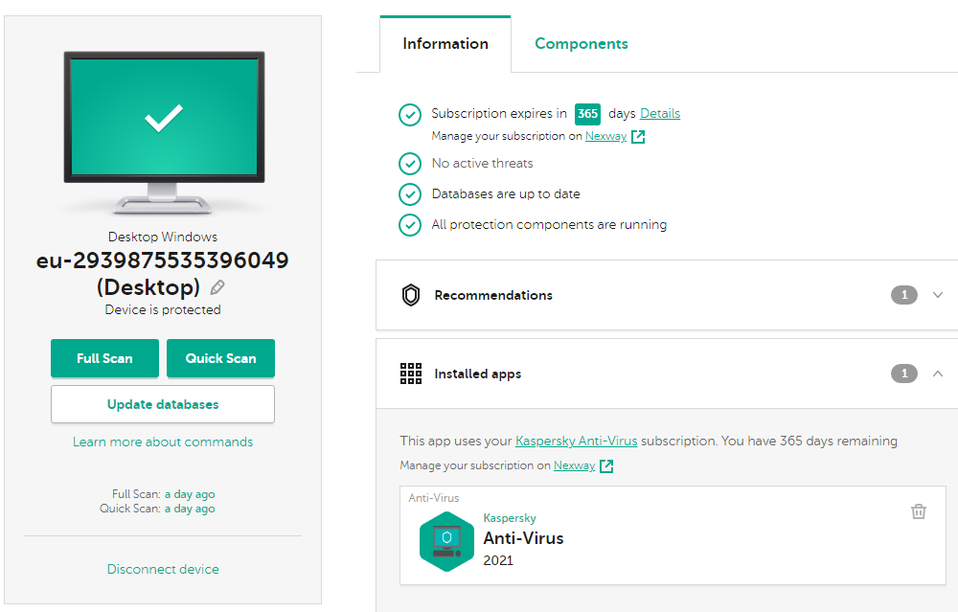The image size is (958, 612).
Task: Delete Kaspersky Anti-Virus with trash icon
Action: coord(919,511)
